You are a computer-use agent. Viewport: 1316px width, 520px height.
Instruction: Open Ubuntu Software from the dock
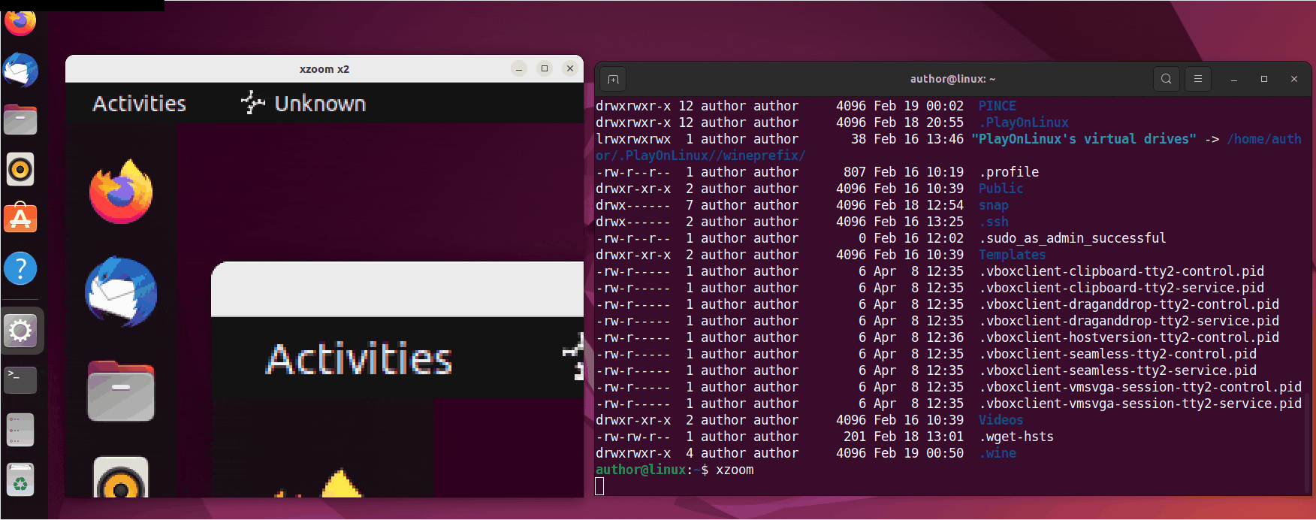click(x=20, y=218)
